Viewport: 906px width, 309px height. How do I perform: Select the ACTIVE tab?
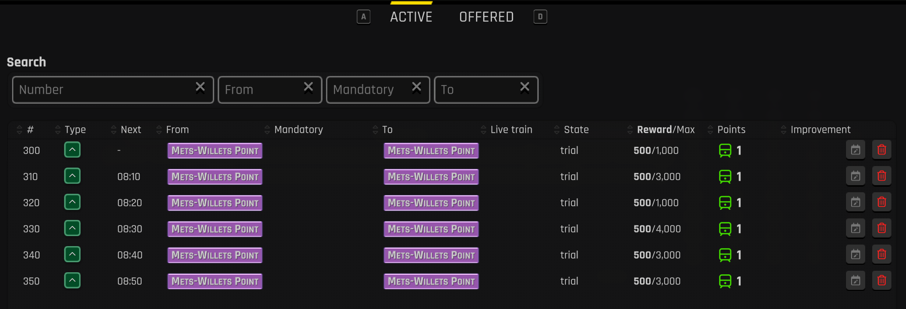click(411, 17)
